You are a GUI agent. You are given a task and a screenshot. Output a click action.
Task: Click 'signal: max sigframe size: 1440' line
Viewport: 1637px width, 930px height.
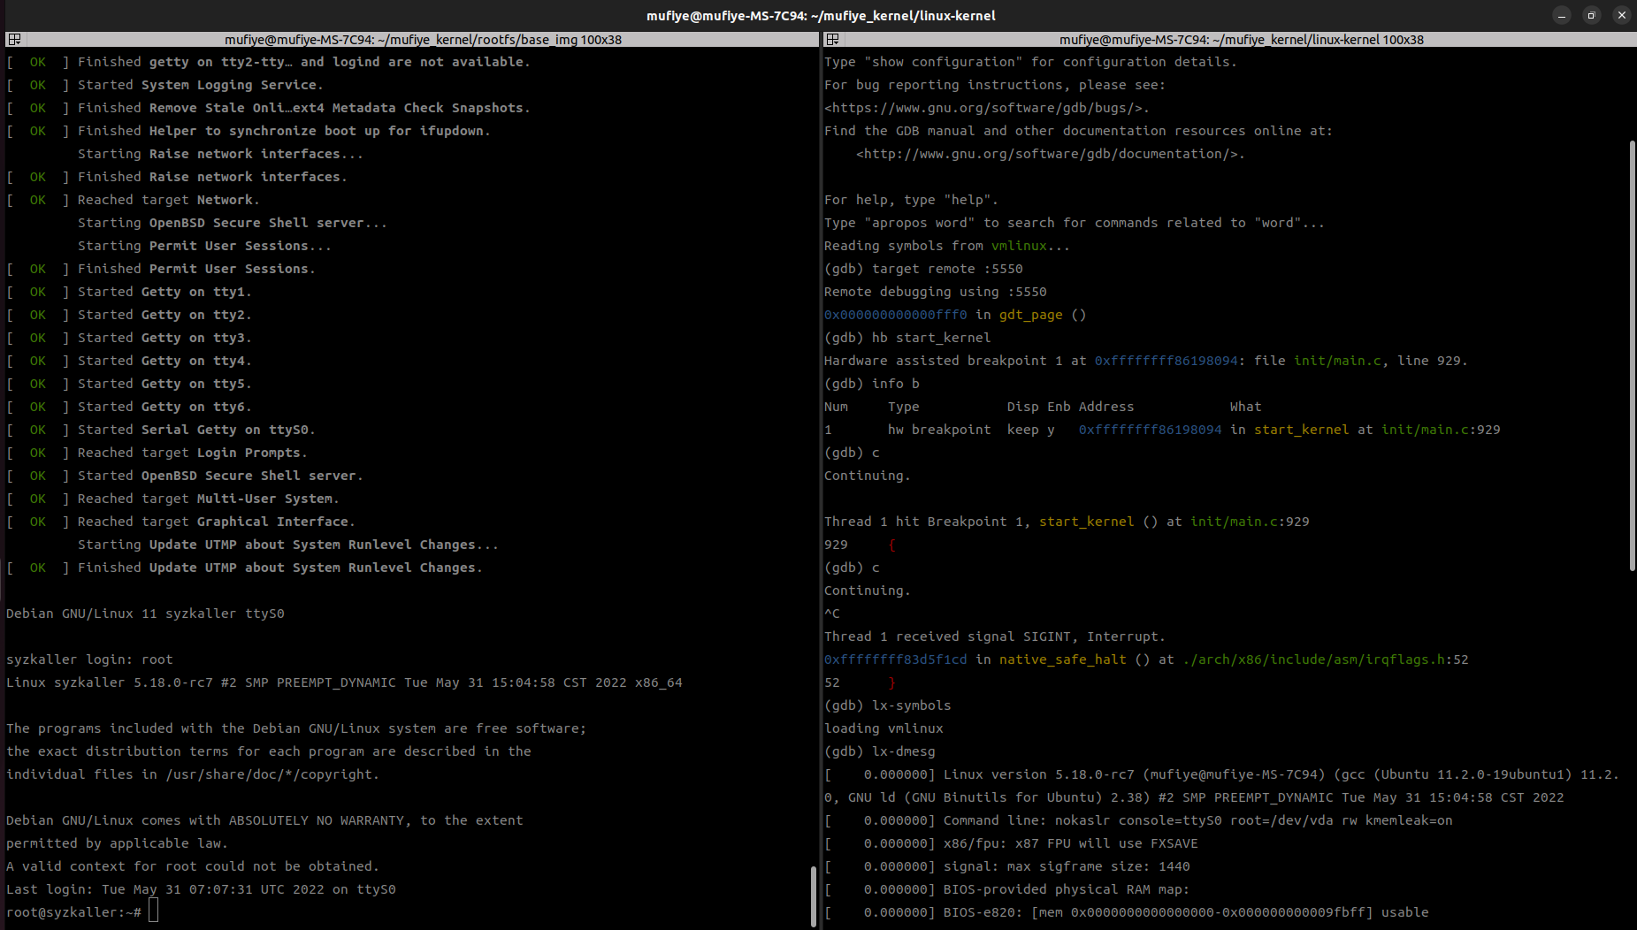point(1007,866)
